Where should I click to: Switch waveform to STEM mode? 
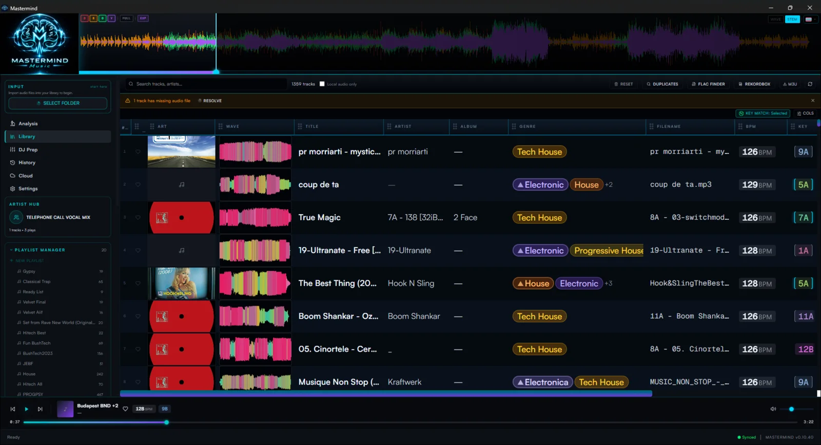tap(792, 20)
